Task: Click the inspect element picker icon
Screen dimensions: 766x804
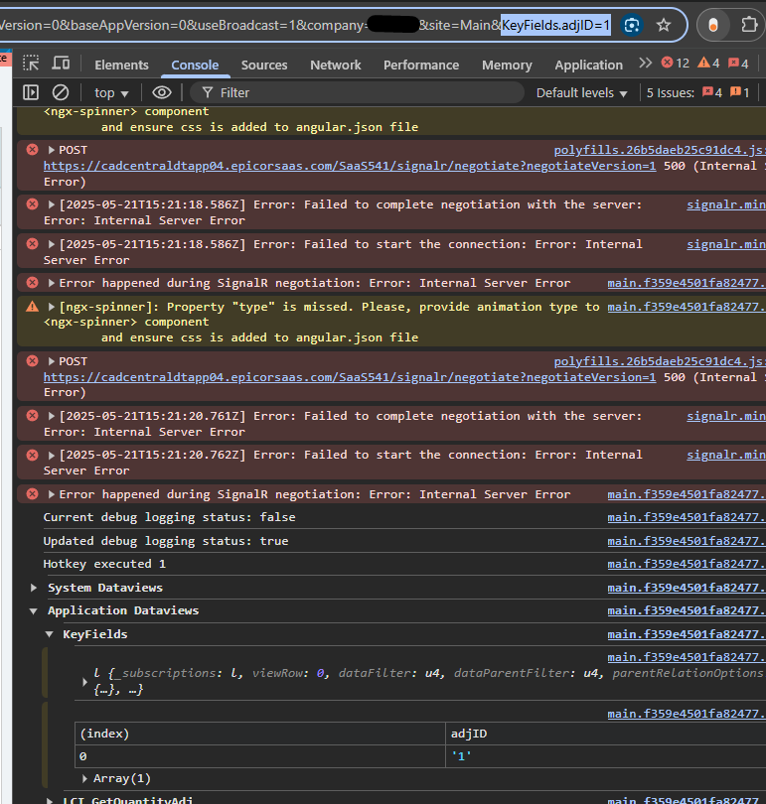Action: (x=31, y=64)
